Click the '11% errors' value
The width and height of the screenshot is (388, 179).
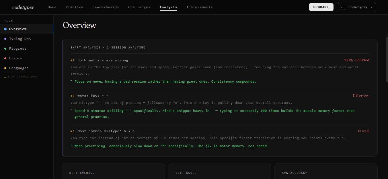click(x=361, y=96)
